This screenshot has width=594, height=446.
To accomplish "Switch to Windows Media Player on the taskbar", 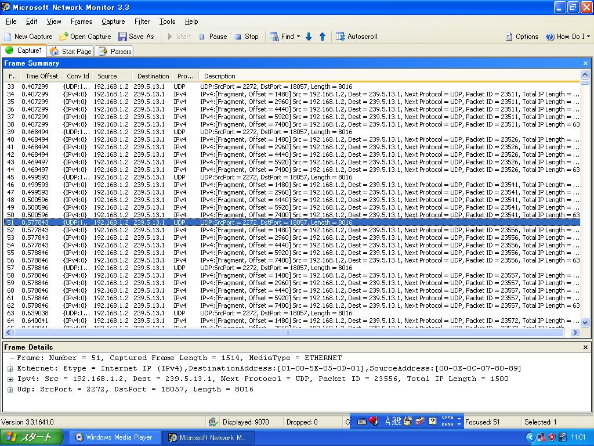I will (114, 437).
